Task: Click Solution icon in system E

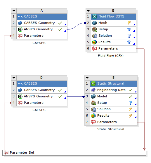Action: point(93,109)
